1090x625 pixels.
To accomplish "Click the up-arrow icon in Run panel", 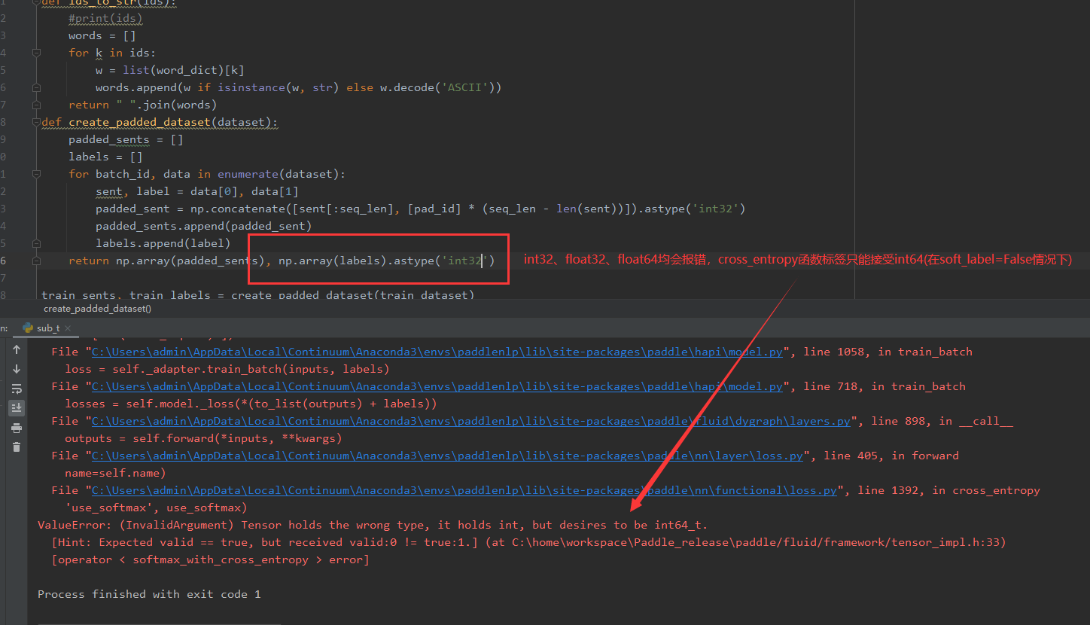I will coord(17,350).
